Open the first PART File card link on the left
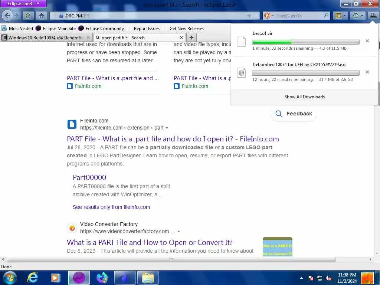380x285 pixels. pyautogui.click(x=113, y=78)
